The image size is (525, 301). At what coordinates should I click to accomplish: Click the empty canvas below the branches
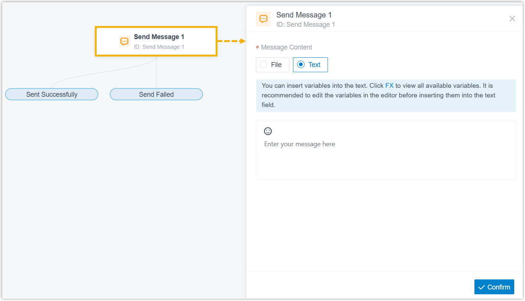(123, 197)
